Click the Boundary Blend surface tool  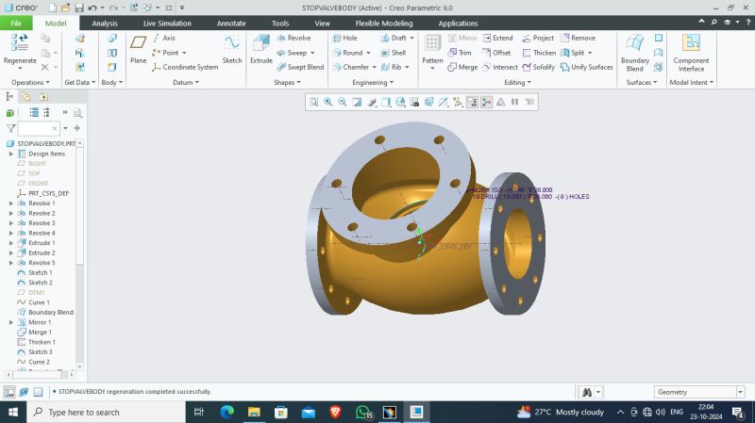(634, 53)
